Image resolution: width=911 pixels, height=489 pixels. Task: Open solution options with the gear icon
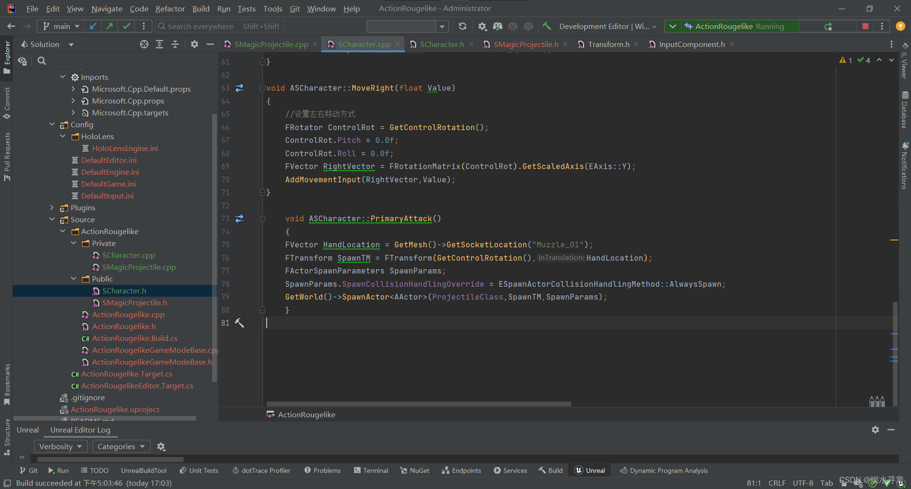pos(194,44)
